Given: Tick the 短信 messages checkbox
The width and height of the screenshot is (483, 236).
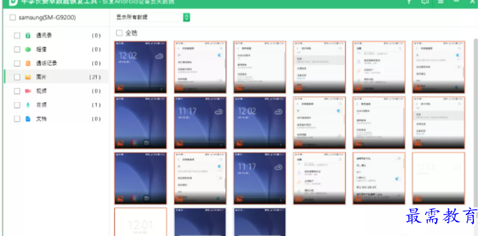Looking at the screenshot, I should pyautogui.click(x=17, y=49).
